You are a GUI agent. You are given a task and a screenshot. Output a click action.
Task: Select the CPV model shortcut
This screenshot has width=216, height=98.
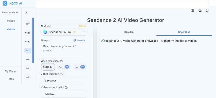(28, 24)
